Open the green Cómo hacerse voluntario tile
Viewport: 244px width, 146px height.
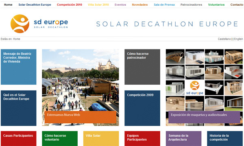(x=60, y=138)
